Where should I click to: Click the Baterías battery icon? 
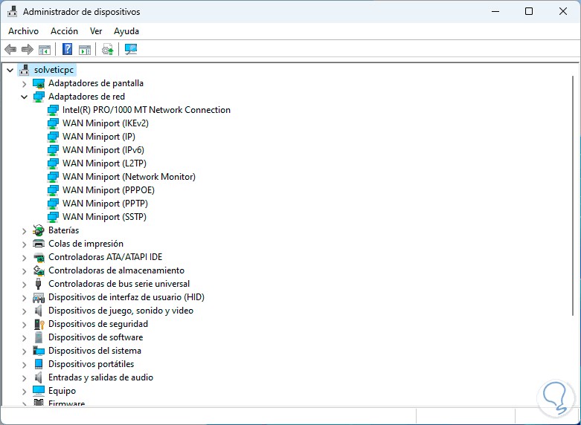click(39, 230)
